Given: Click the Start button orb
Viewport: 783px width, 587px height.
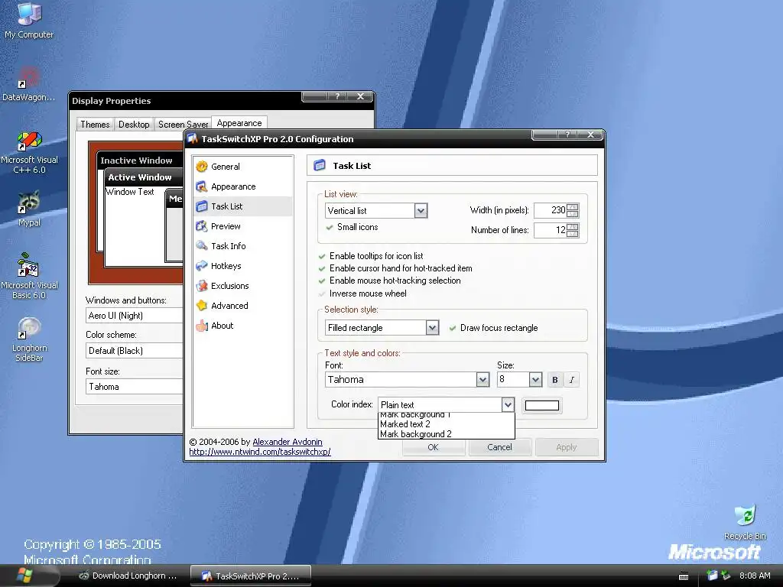Looking at the screenshot, I should [x=24, y=576].
